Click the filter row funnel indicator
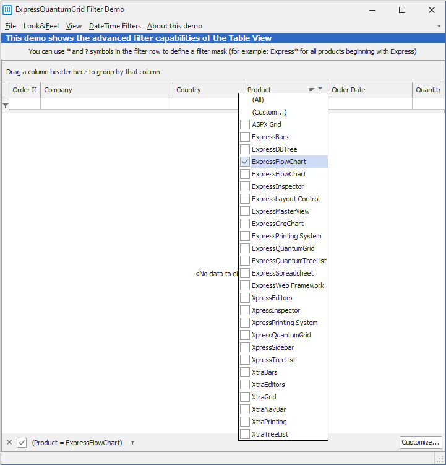 point(6,106)
